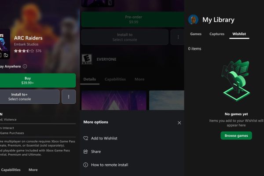The image size is (264, 176).
Task: Close the More options sheet
Action: coord(179,123)
